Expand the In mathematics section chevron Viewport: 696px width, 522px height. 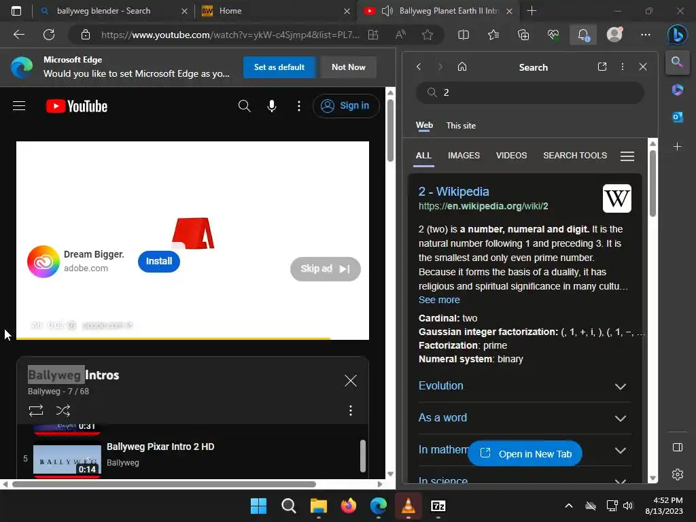pos(620,451)
